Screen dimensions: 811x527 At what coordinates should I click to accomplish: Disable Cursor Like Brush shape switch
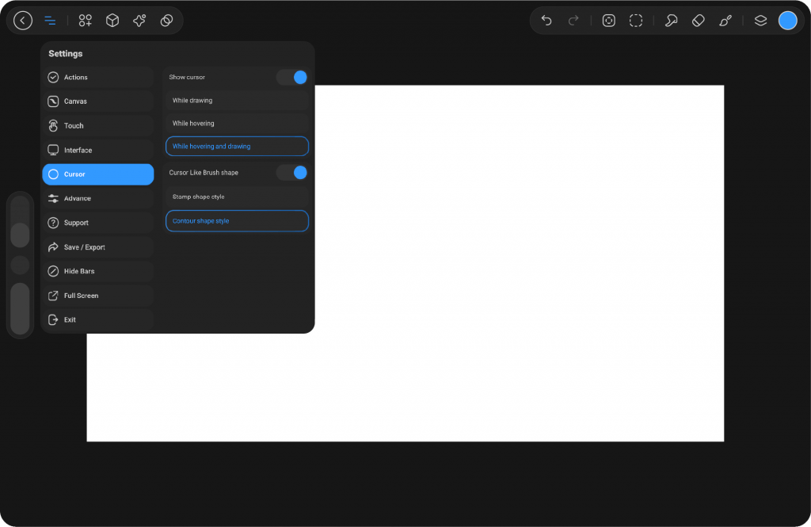[291, 172]
